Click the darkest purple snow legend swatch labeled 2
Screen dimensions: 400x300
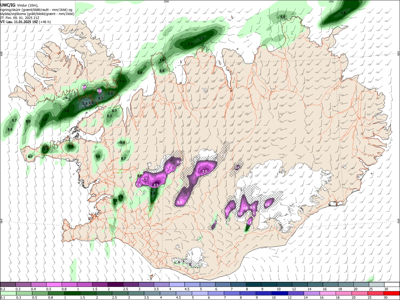click(115, 285)
